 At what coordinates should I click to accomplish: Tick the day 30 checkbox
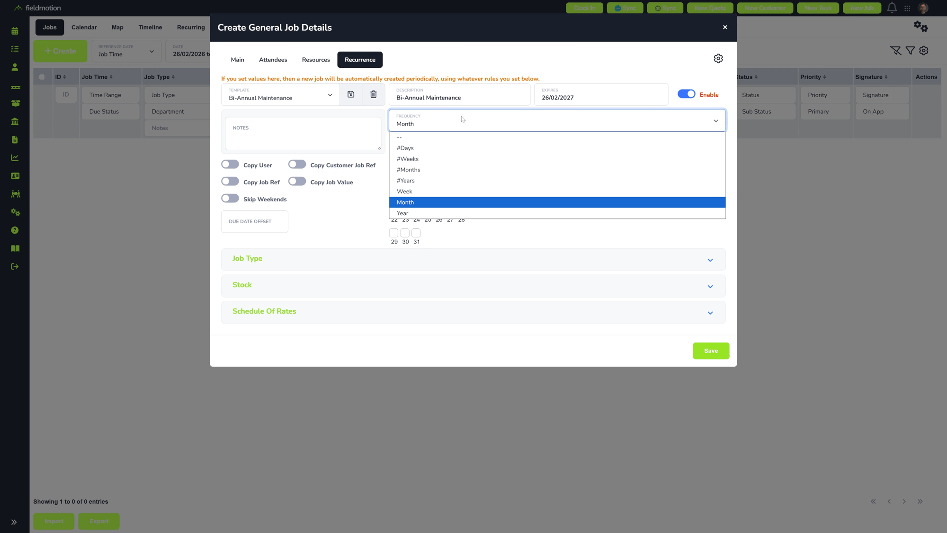pos(405,233)
